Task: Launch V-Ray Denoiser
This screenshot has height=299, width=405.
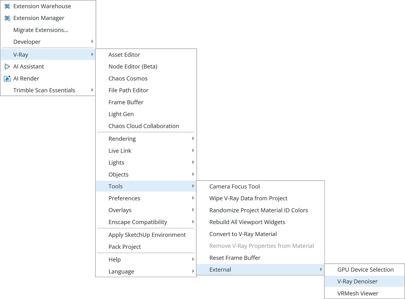Action: [x=364, y=282]
